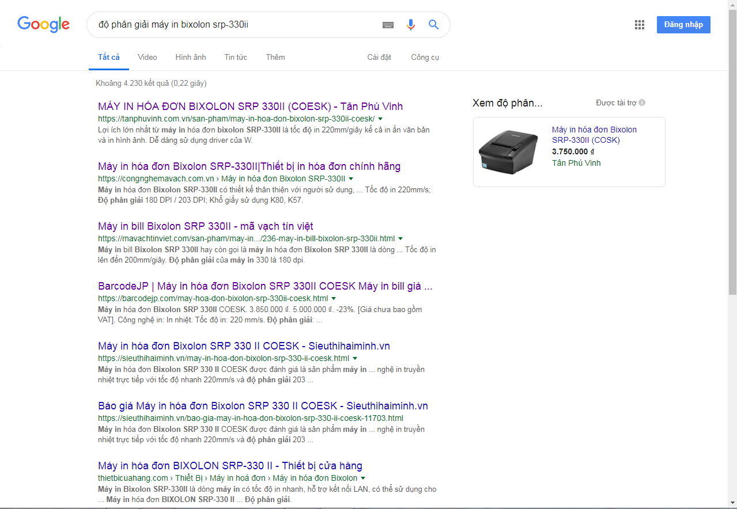Click the Google logo
This screenshot has width=737, height=509.
pos(44,24)
